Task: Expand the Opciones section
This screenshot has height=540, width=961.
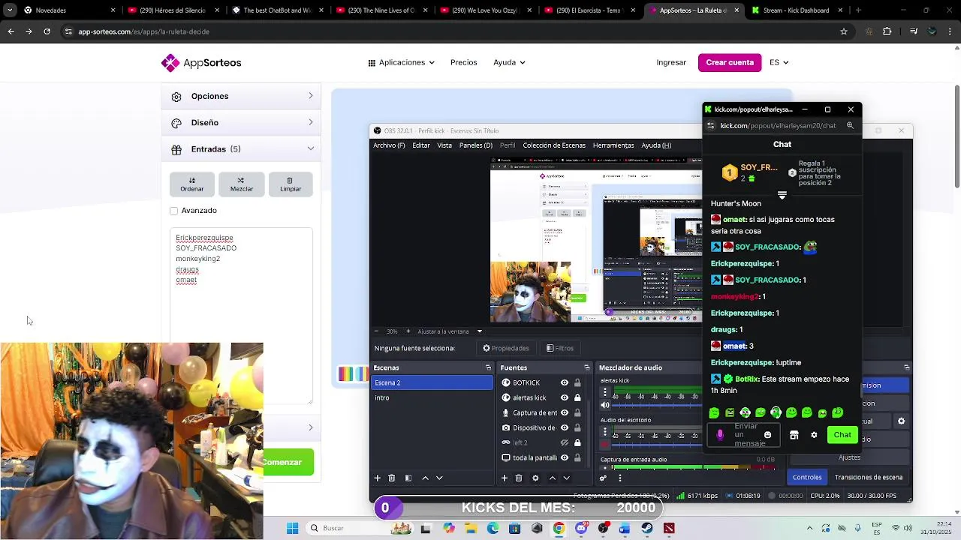Action: click(241, 96)
